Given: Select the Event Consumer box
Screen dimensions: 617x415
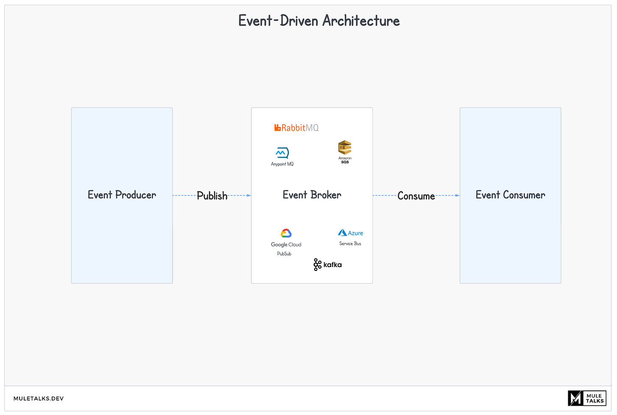Looking at the screenshot, I should (x=510, y=195).
